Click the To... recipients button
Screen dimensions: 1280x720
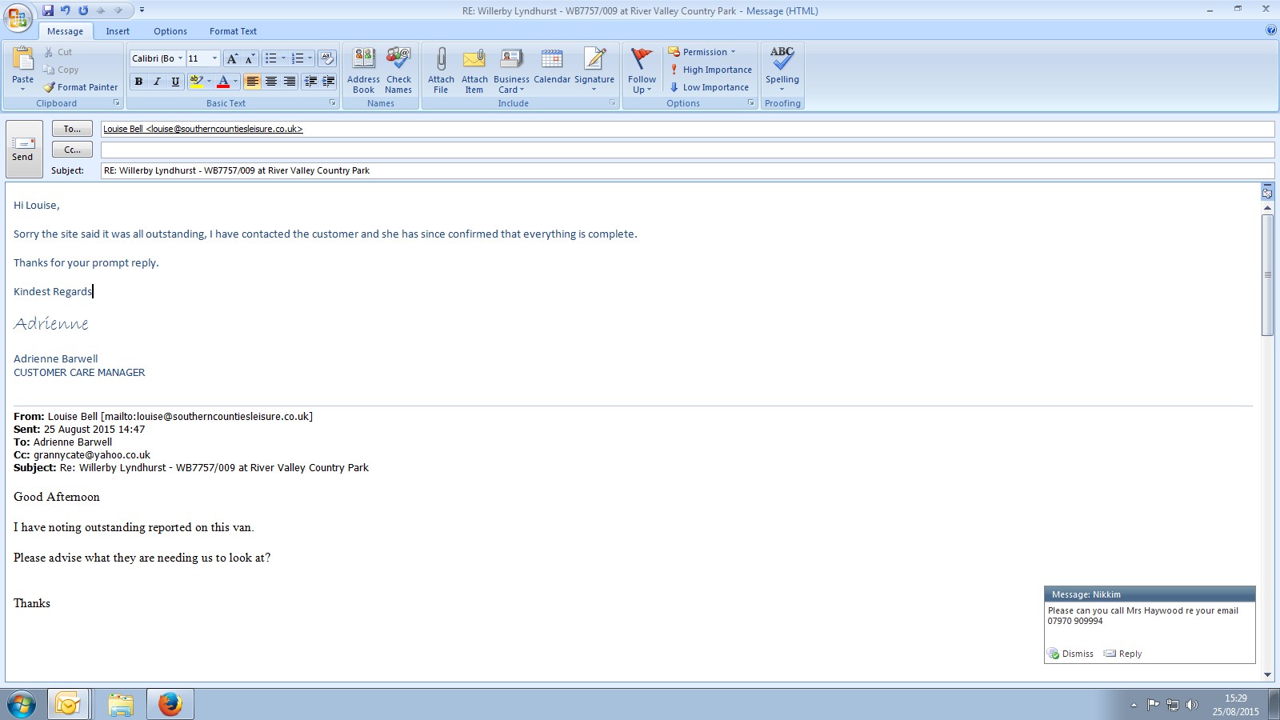(x=72, y=129)
